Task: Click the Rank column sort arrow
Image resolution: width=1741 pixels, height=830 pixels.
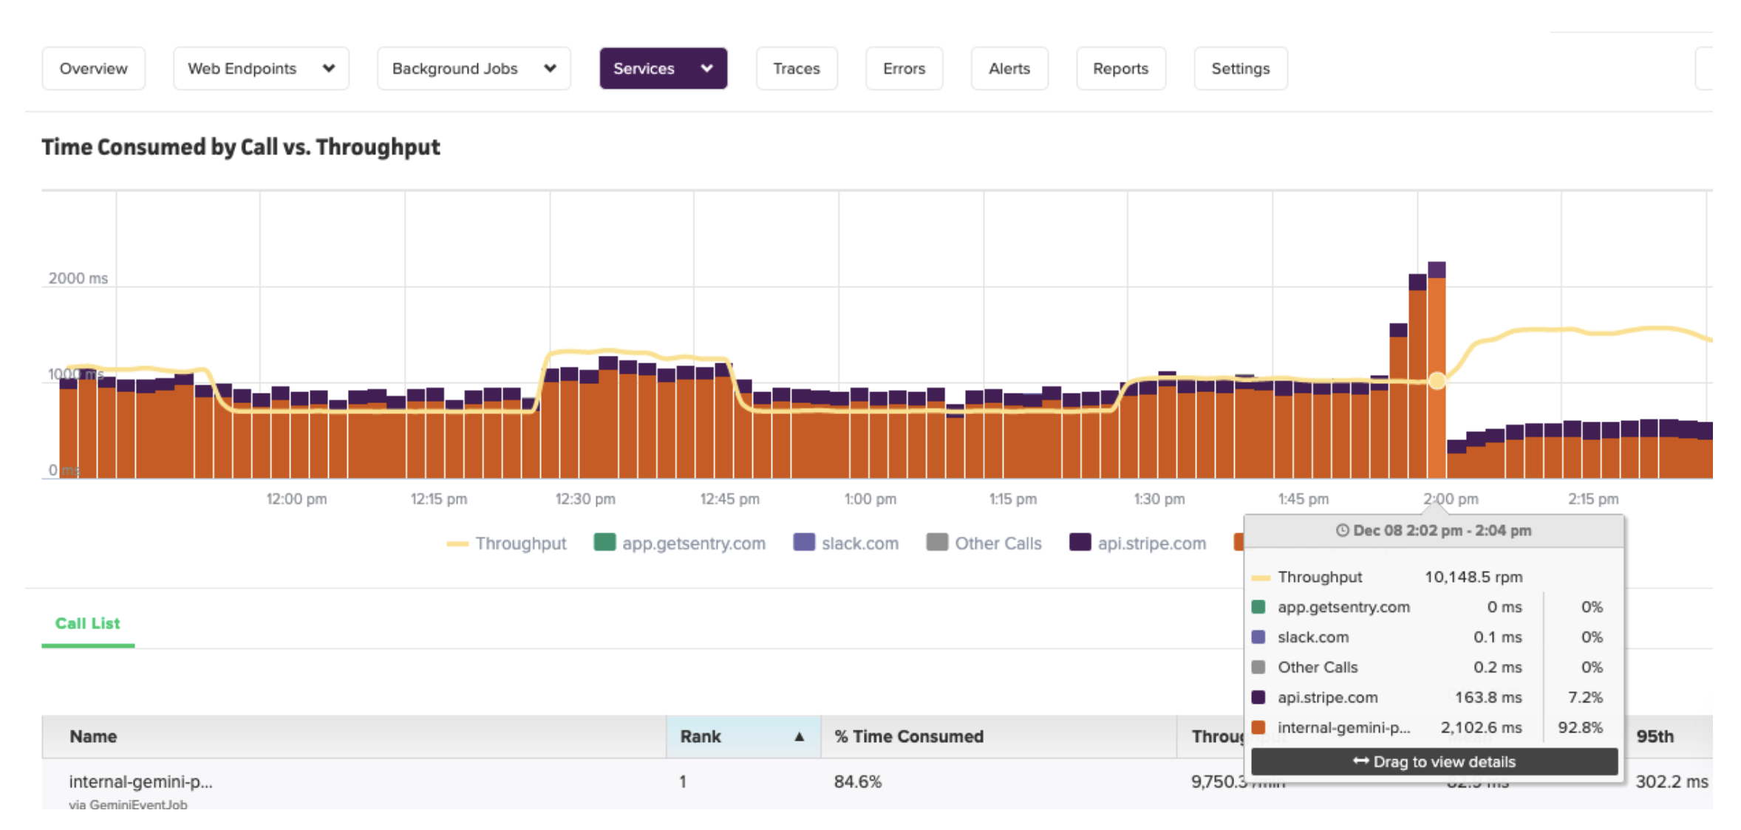Action: coord(799,736)
